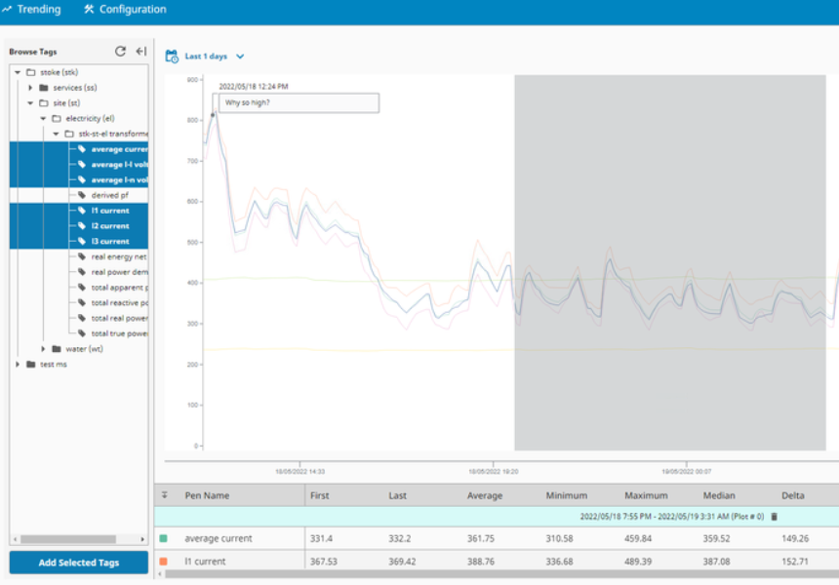Refresh the Browse Tags tree
Screen dimensions: 839x585
[120, 52]
